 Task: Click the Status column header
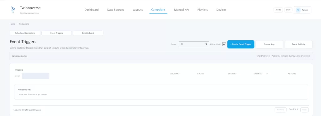[200, 73]
